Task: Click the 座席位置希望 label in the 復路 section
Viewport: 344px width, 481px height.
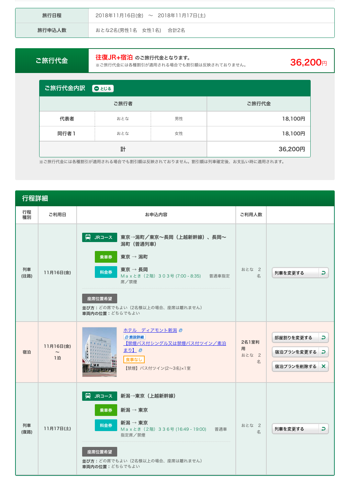Action: click(100, 452)
